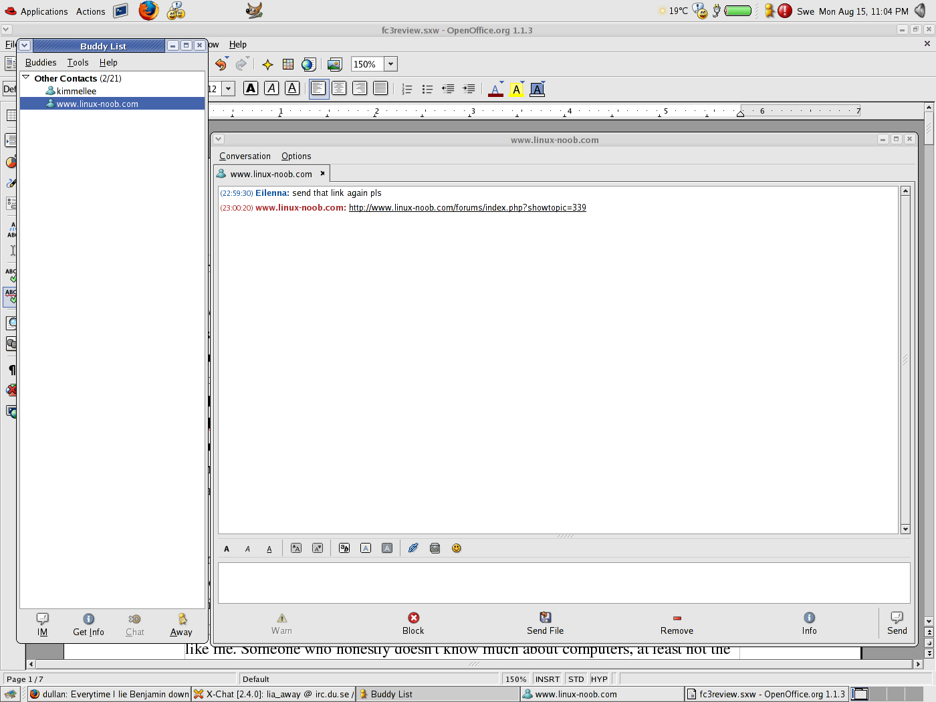Click italic icon in chat formatting bar

pyautogui.click(x=247, y=549)
